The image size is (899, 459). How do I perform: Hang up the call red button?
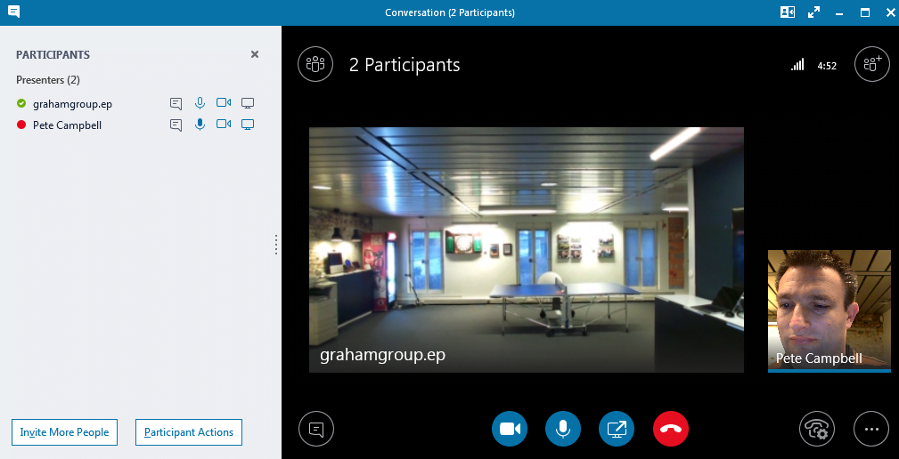coord(671,429)
